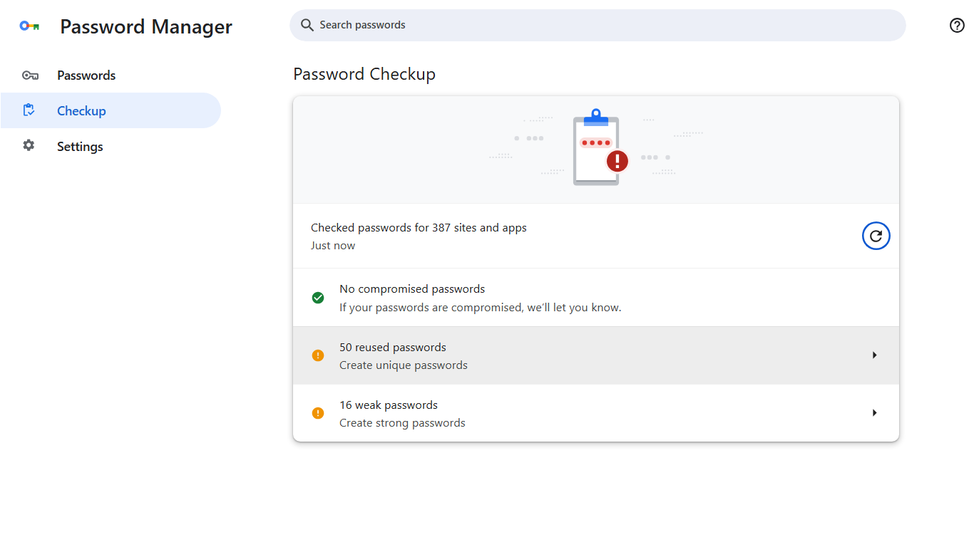This screenshot has width=974, height=547.
Task: Select the Passwords key icon in sidebar
Action: 30,75
